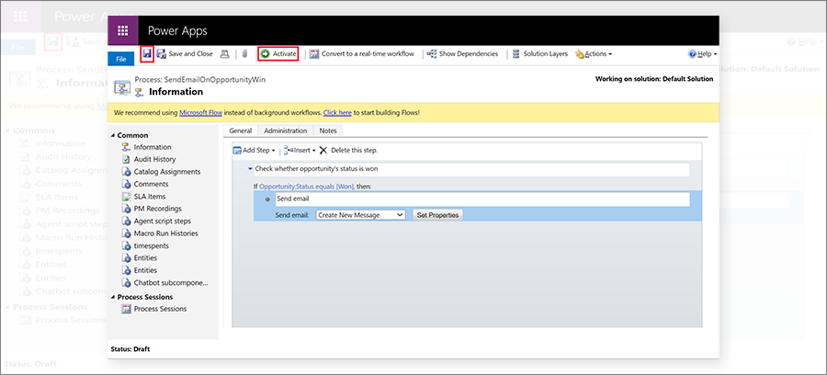Open the Opportunity:Status equals [Won] condition
827x375 pixels.
tap(306, 187)
